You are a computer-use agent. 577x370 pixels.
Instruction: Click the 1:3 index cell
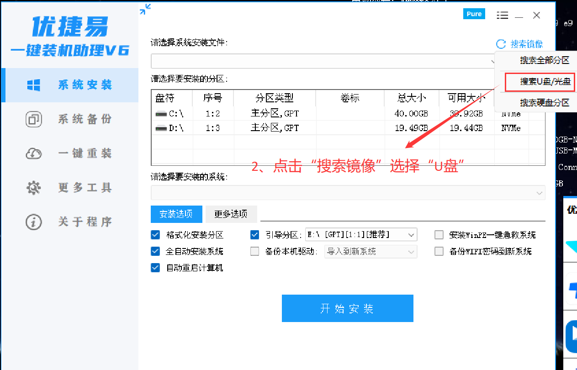tap(212, 128)
